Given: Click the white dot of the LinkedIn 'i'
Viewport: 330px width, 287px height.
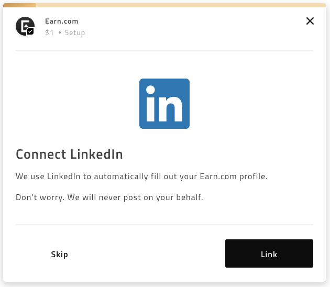Looking at the screenshot, I should 150,90.
